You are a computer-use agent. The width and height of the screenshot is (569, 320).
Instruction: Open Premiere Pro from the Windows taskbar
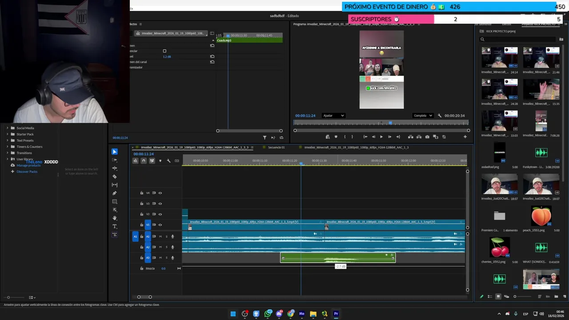[x=336, y=314]
